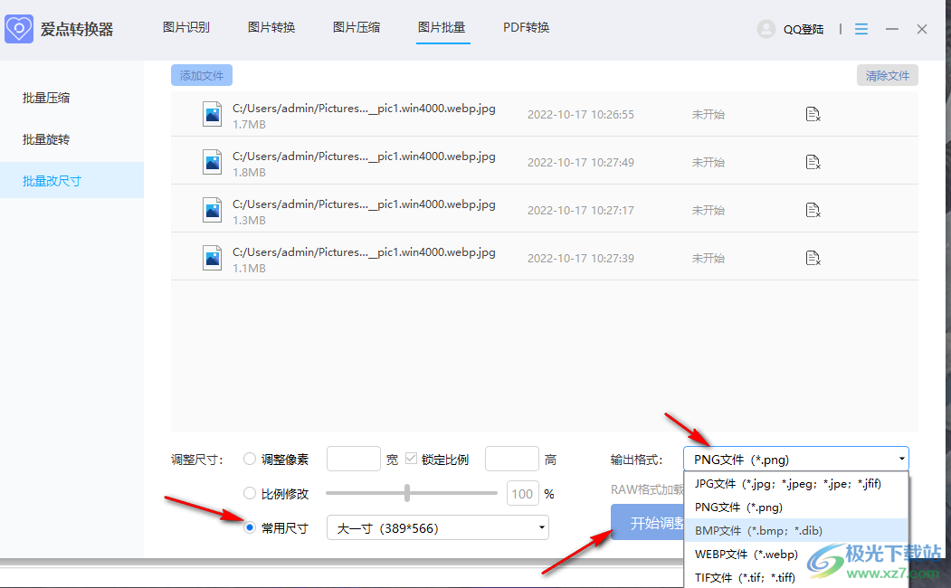The height and width of the screenshot is (588, 951).
Task: Toggle the 锁定比例 checkbox
Action: pos(411,459)
